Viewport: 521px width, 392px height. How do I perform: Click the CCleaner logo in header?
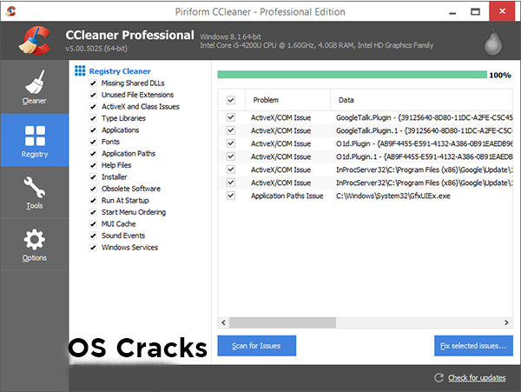point(35,41)
